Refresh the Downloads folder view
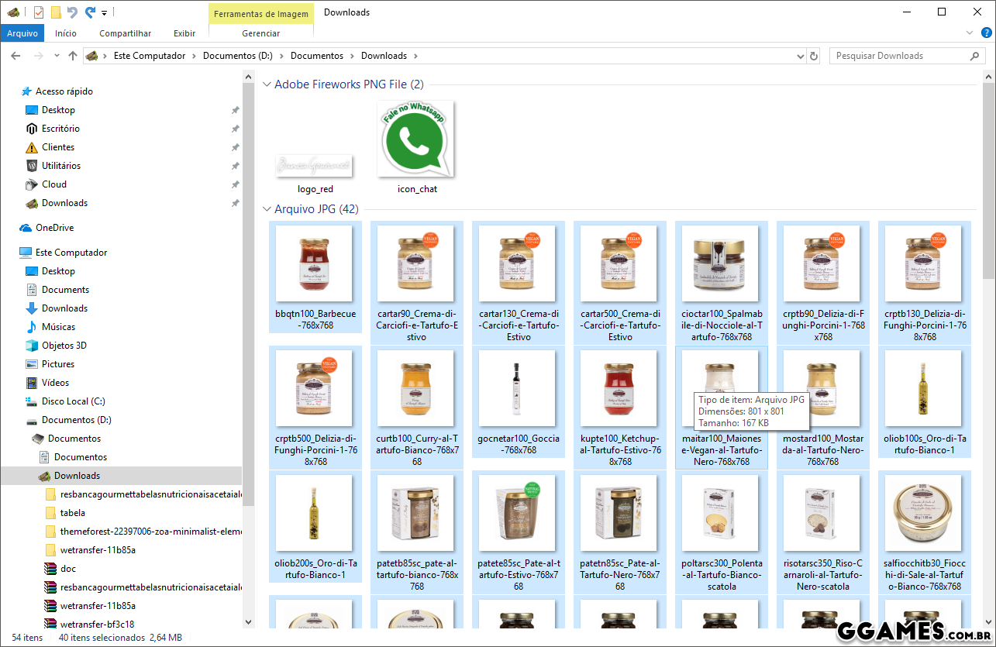Screen dimensions: 996x647 (x=814, y=56)
